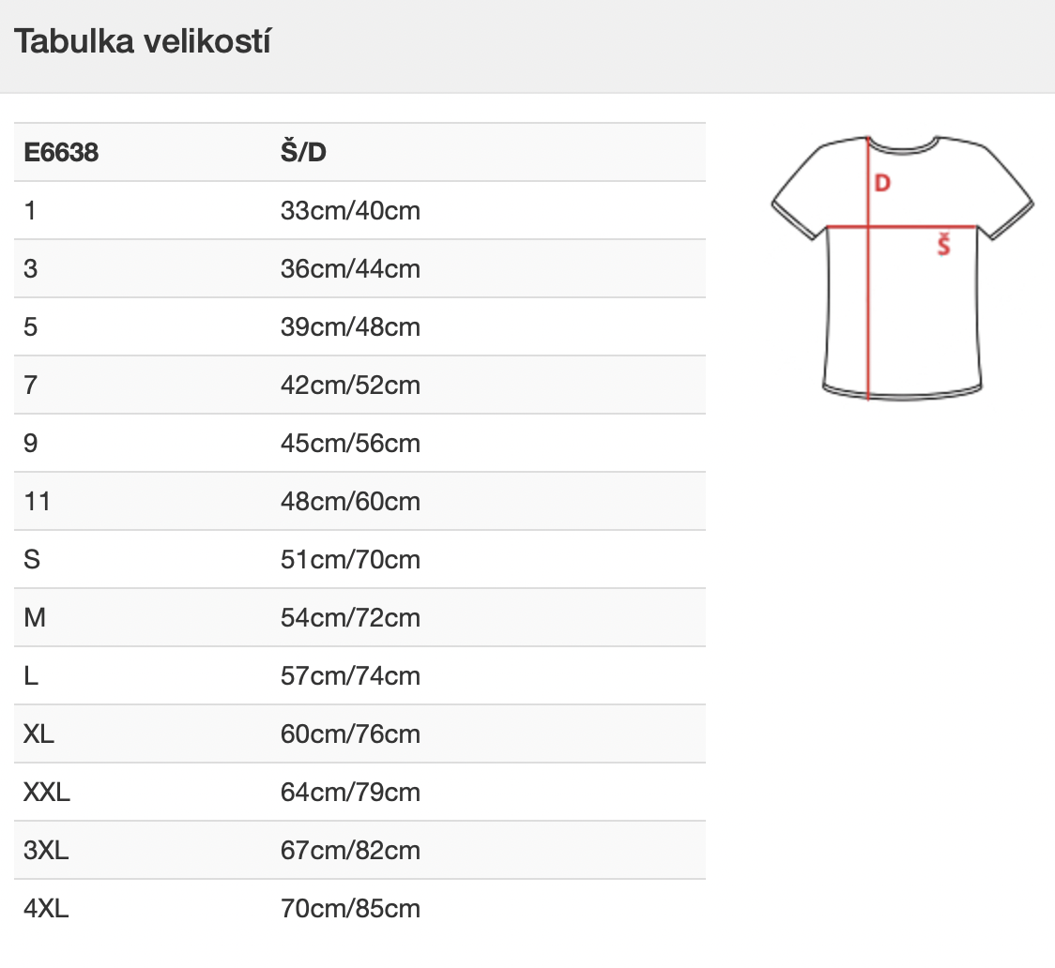The width and height of the screenshot is (1055, 968).
Task: Select the 4XL size row label
Action: coord(46,909)
